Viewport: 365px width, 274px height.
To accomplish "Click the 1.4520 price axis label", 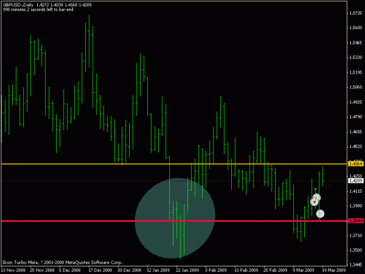I will (x=356, y=147).
